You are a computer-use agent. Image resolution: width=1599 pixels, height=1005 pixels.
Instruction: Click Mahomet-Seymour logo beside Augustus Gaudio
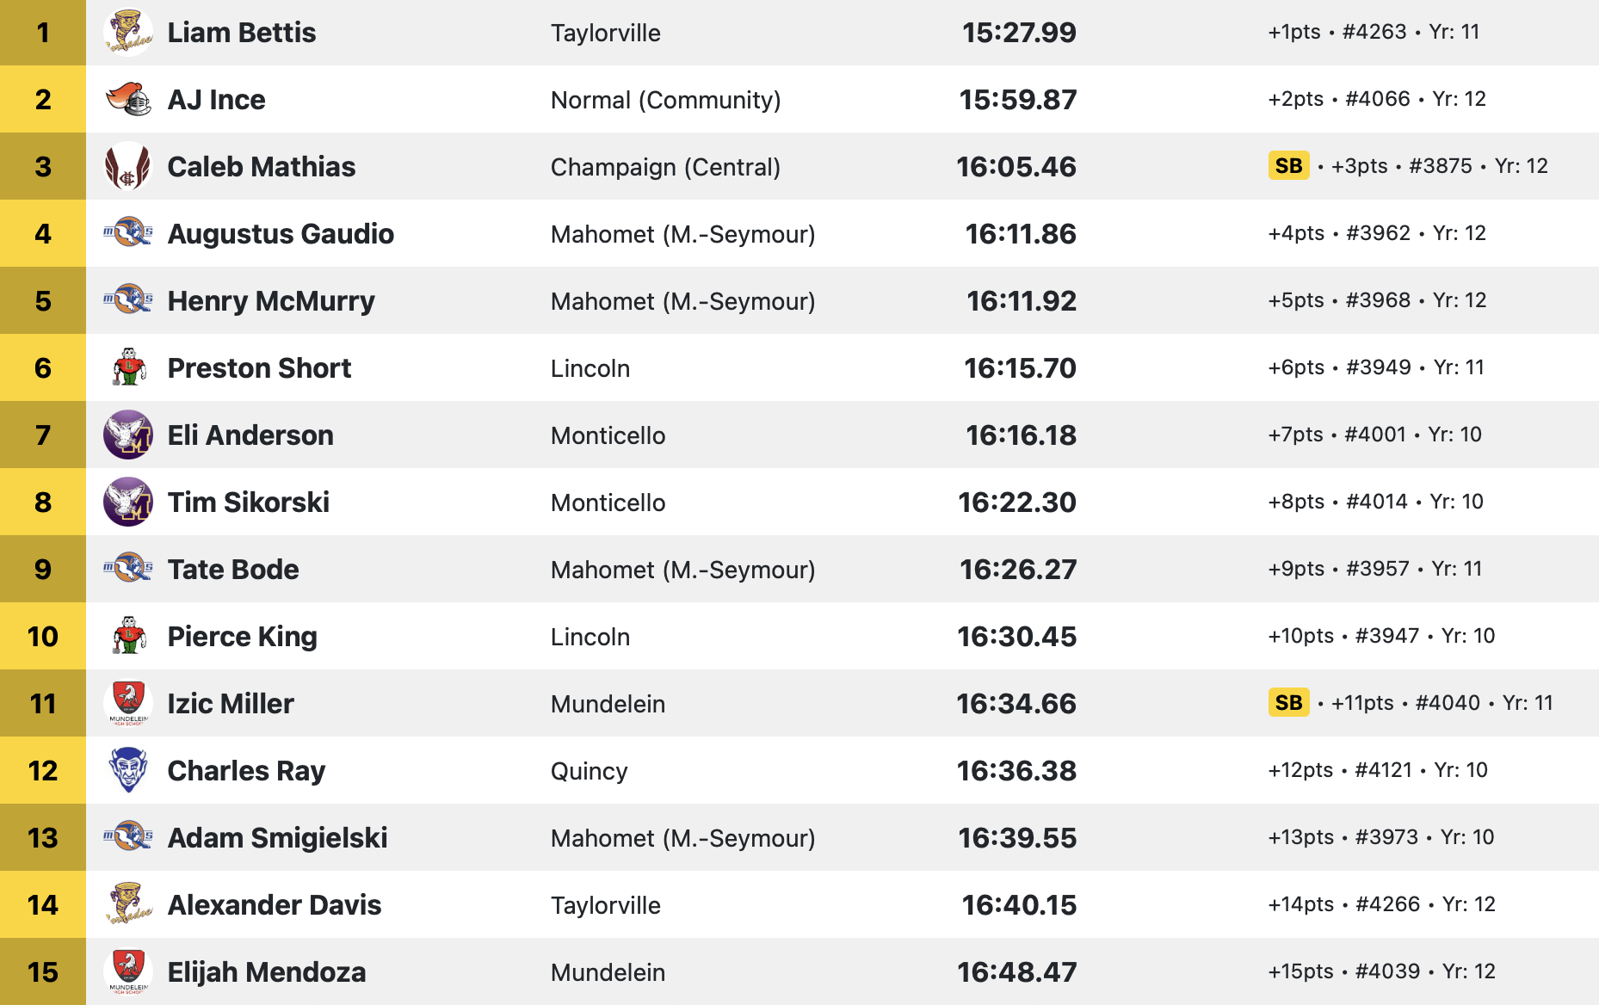(x=128, y=232)
